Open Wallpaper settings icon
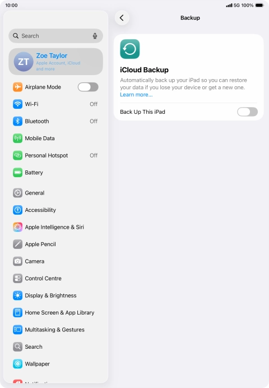 tap(17, 364)
